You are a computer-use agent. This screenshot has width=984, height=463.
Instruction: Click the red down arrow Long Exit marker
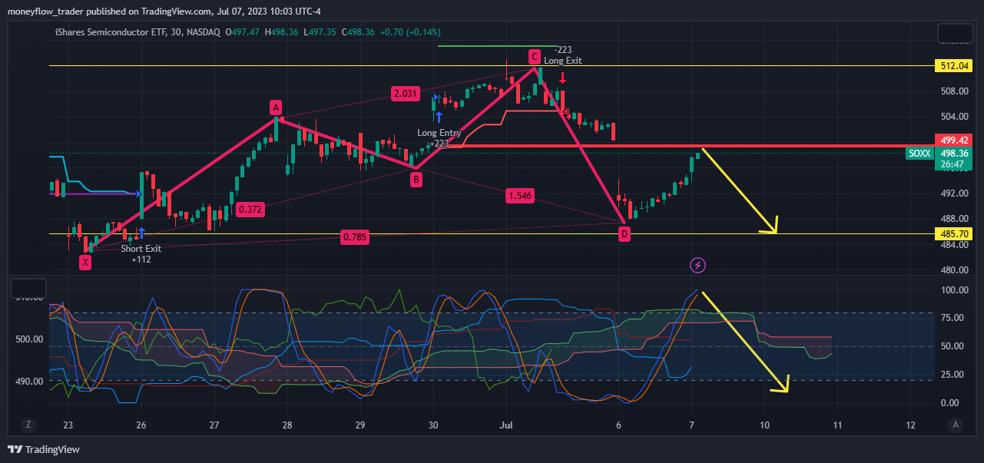tap(563, 78)
